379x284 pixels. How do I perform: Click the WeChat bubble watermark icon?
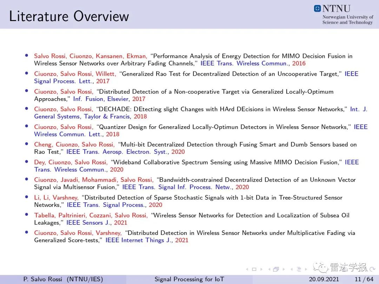pyautogui.click(x=321, y=268)
